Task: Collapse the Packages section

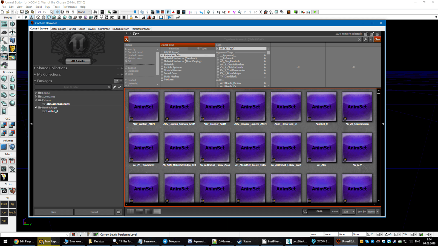Action: [x=35, y=81]
